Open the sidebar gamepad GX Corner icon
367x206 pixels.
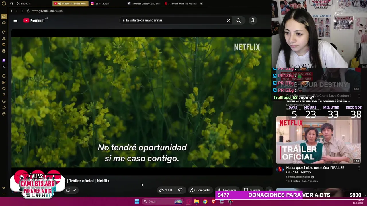tap(4, 23)
